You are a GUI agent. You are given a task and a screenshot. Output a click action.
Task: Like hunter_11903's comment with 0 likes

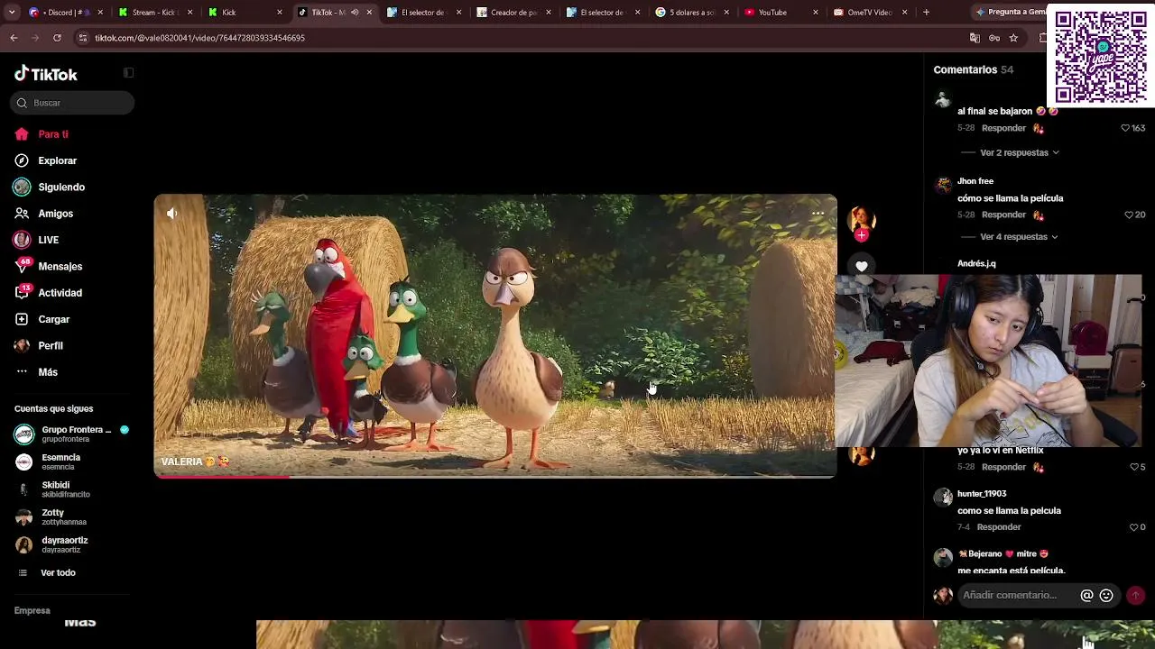[x=1134, y=527]
